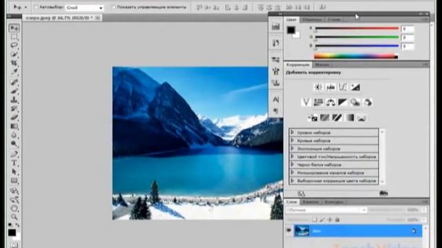442x248 pixels.
Task: Add a Black & White adjustment
Action: pyautogui.click(x=343, y=103)
